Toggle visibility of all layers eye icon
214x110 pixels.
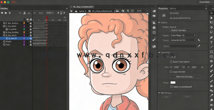[28, 19]
